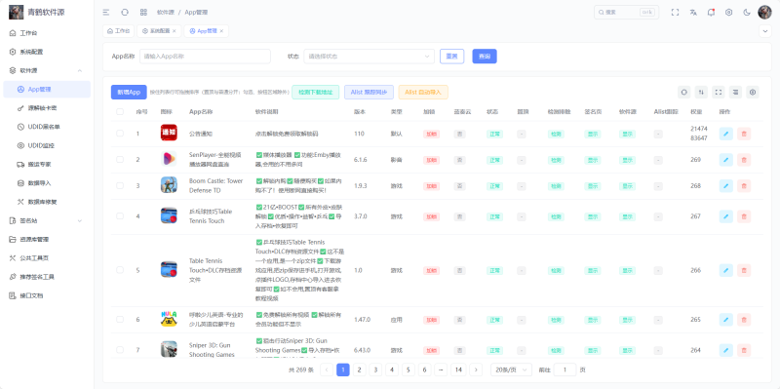Click the page jump number field
This screenshot has height=389, width=780.
565,370
